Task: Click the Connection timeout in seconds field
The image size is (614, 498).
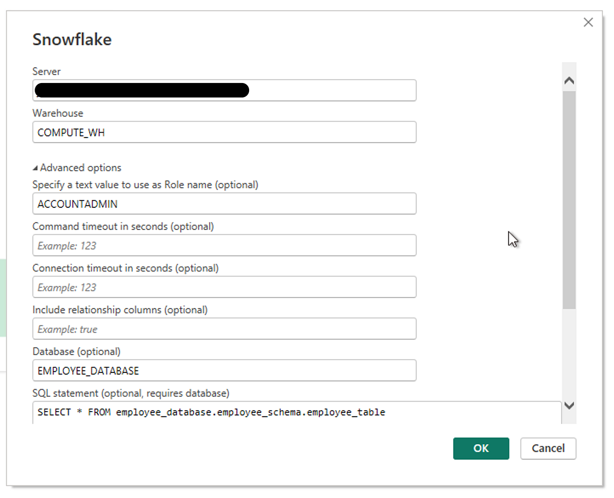Action: (224, 287)
